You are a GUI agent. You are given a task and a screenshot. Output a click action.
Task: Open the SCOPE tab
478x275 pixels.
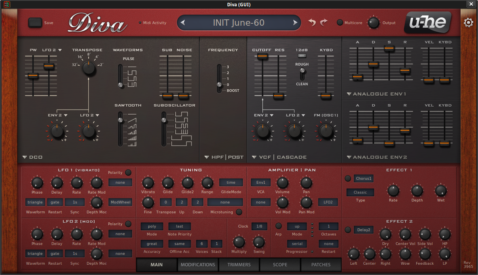pyautogui.click(x=280, y=265)
